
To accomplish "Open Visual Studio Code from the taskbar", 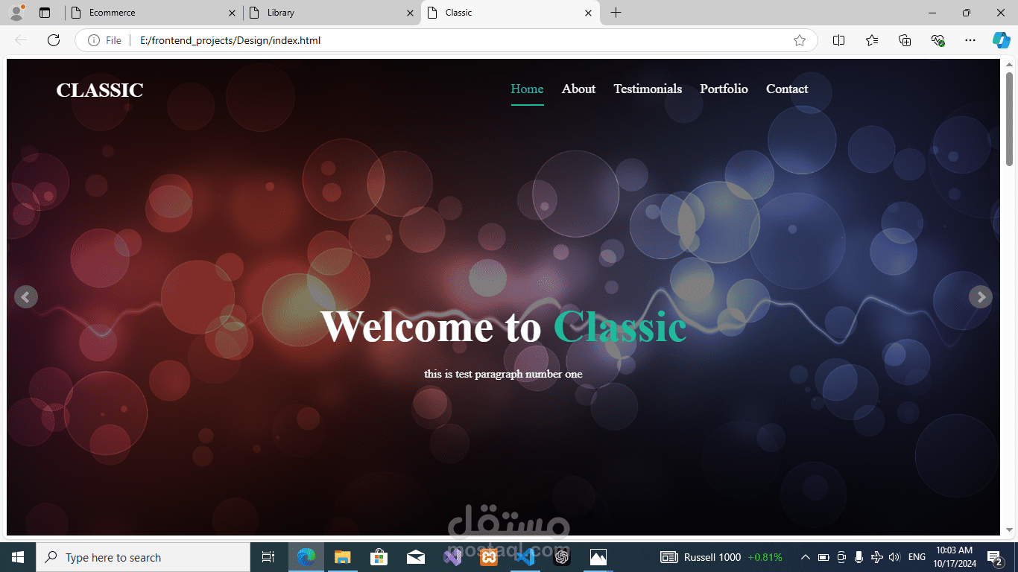I will coord(525,557).
